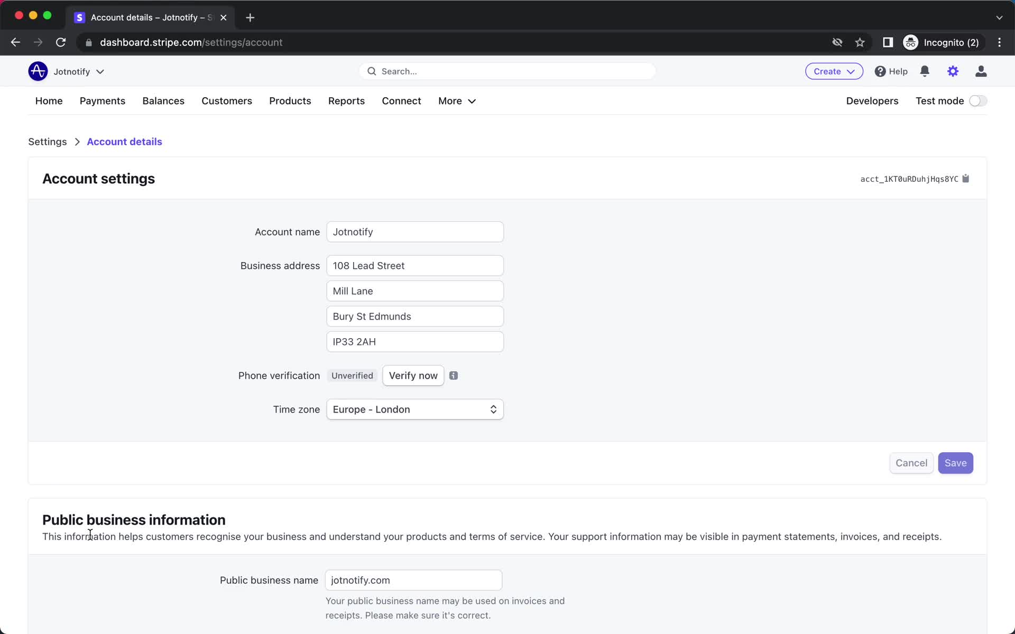
Task: Open the user profile icon
Action: click(981, 71)
